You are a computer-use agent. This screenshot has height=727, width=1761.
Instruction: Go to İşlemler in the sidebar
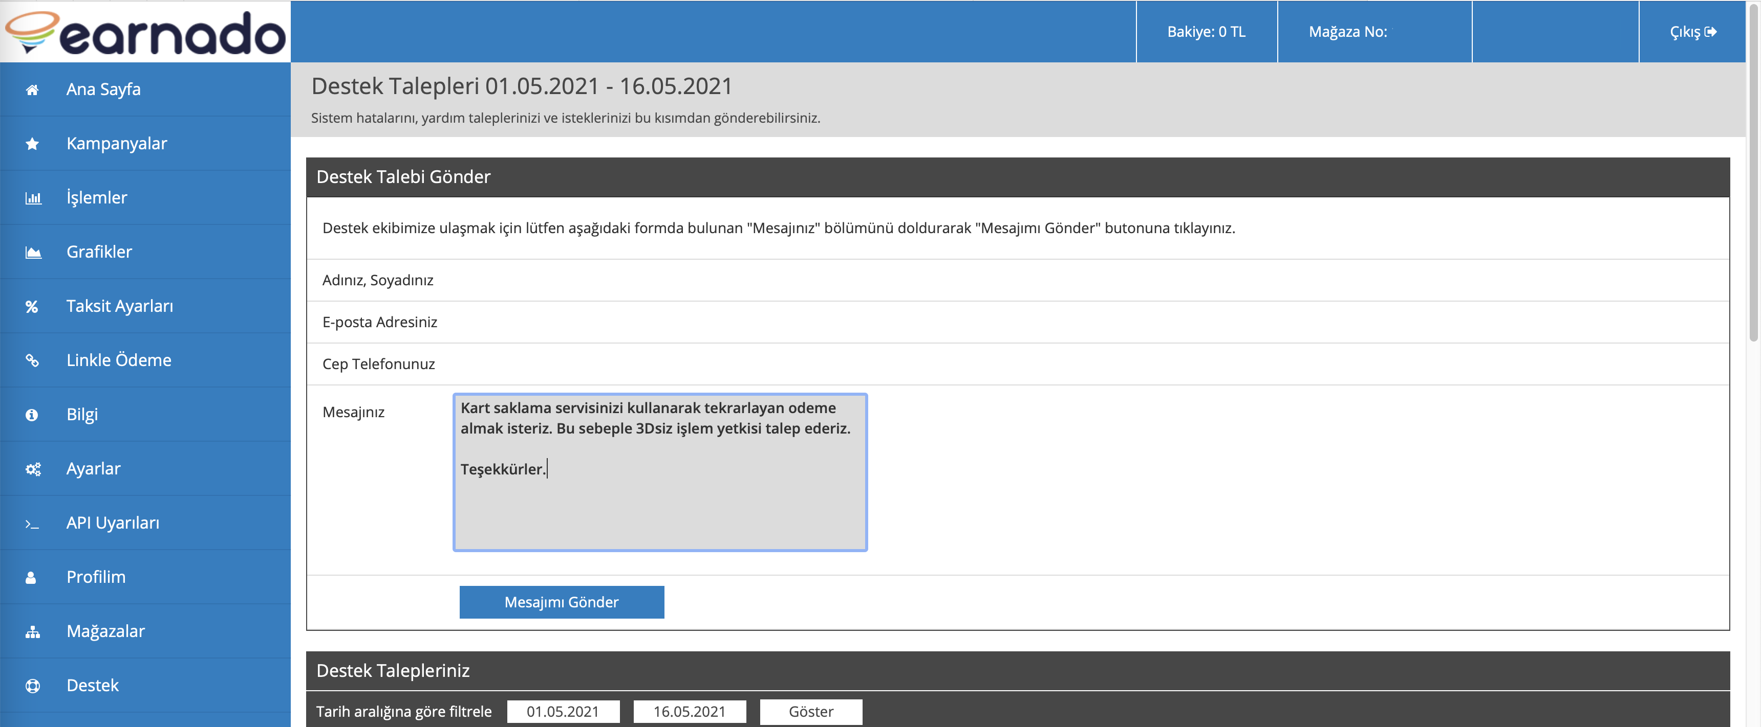coord(145,198)
